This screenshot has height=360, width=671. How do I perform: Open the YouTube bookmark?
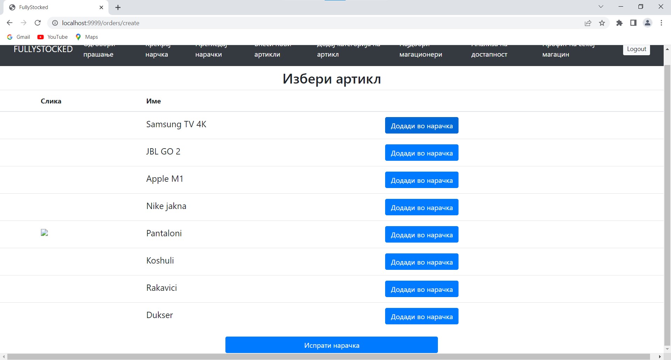pyautogui.click(x=53, y=37)
